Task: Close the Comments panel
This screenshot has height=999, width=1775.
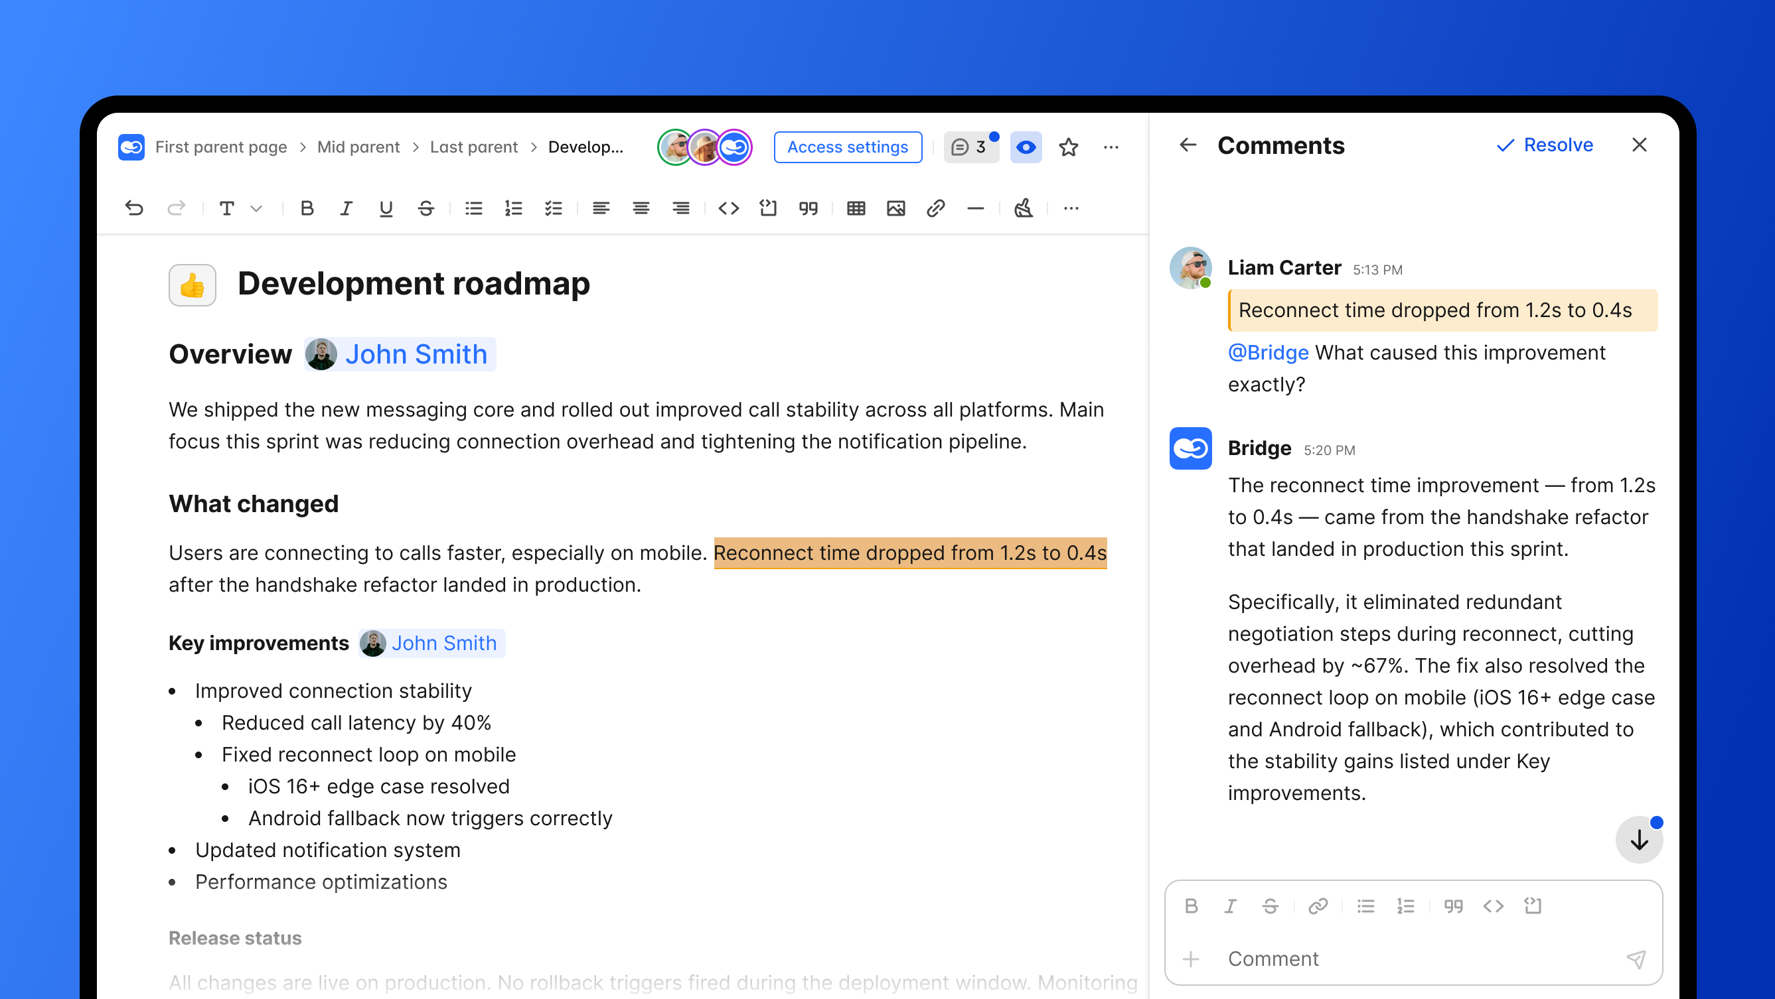Action: point(1640,145)
